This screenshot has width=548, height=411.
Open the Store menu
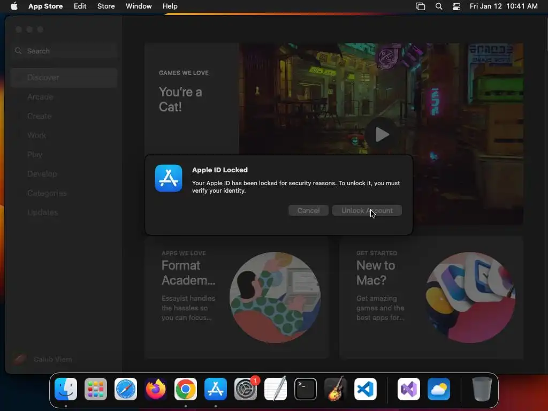click(x=106, y=6)
